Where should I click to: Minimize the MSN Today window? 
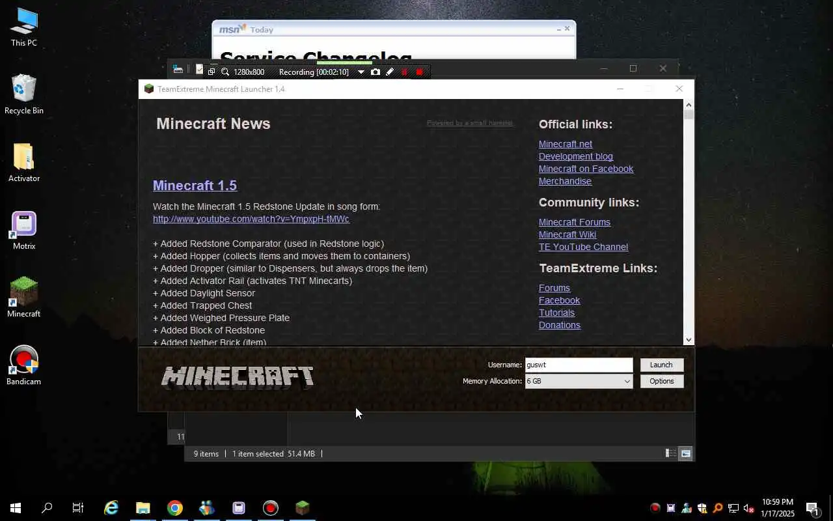(x=559, y=29)
